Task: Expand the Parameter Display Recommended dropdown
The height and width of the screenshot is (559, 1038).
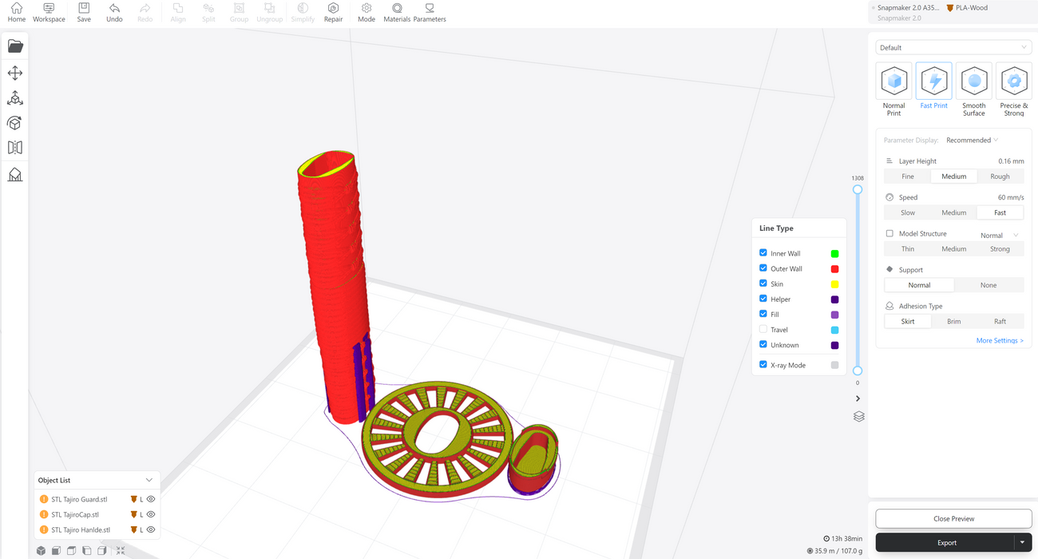Action: [972, 141]
